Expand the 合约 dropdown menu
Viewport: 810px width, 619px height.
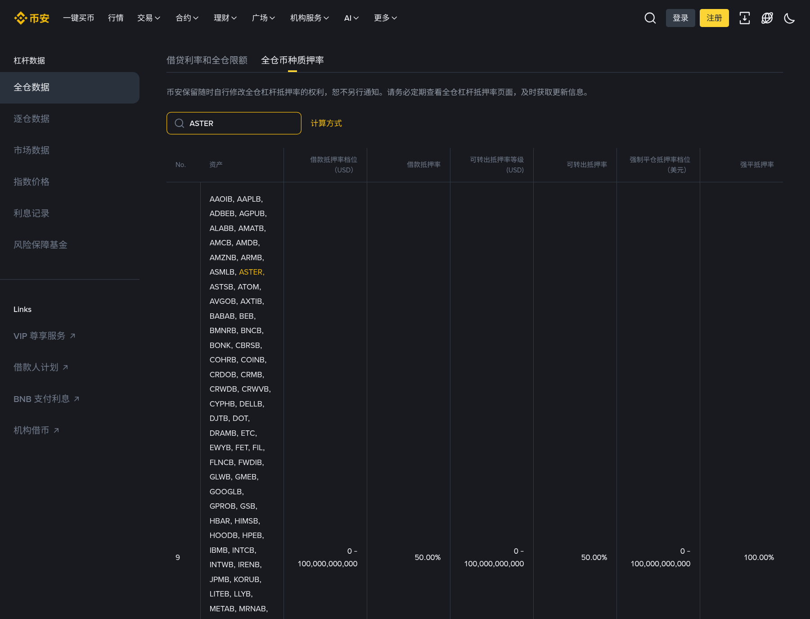coord(187,18)
